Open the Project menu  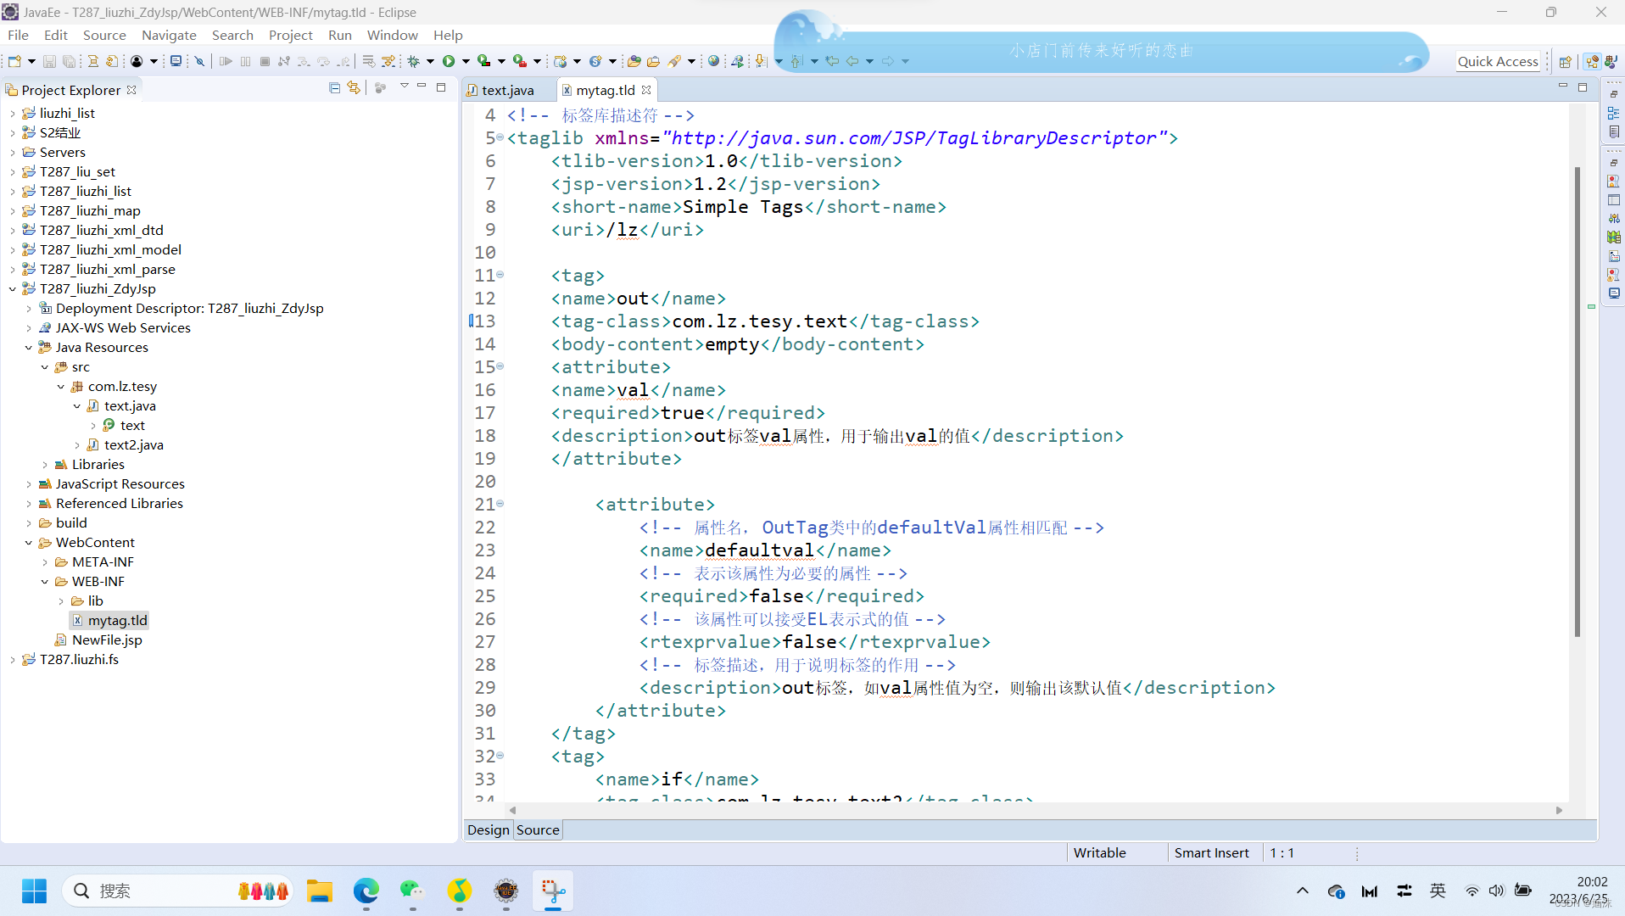pyautogui.click(x=290, y=35)
